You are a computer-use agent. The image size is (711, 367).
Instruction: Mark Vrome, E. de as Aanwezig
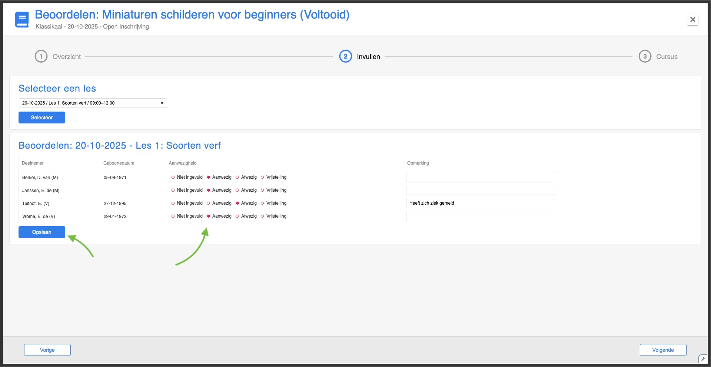(209, 216)
